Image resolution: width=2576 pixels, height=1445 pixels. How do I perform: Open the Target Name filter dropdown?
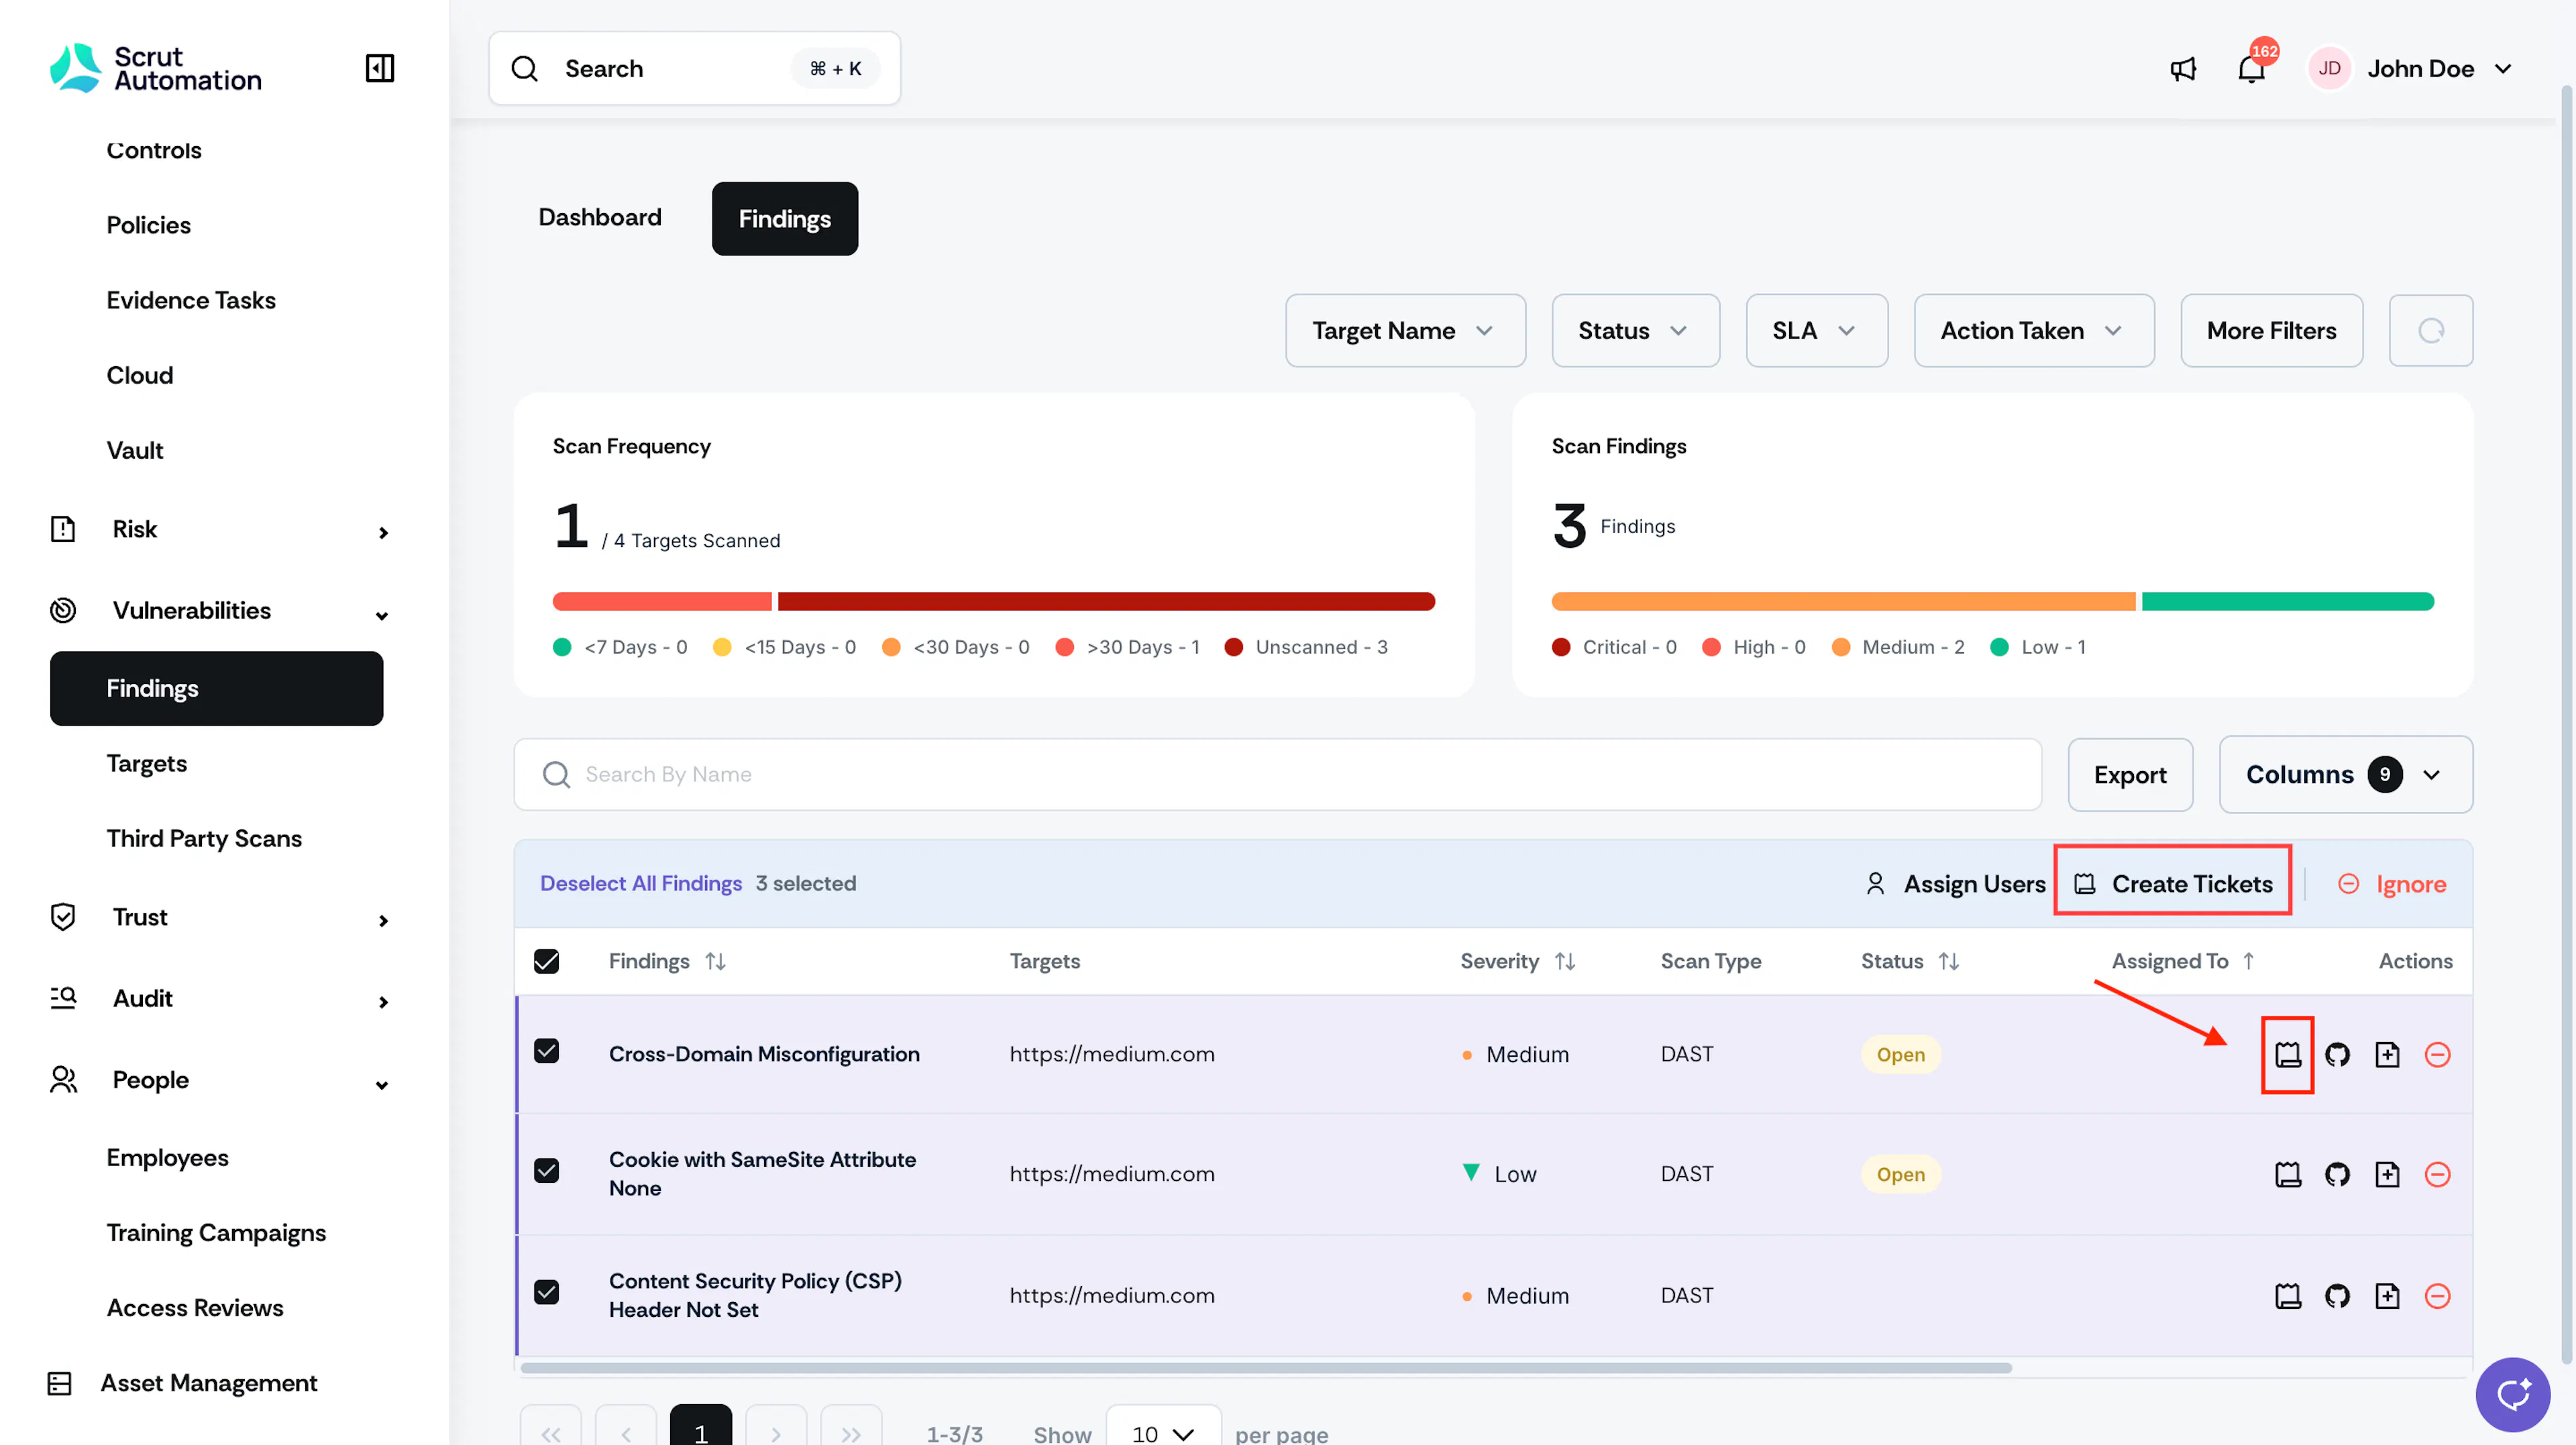click(x=1405, y=331)
